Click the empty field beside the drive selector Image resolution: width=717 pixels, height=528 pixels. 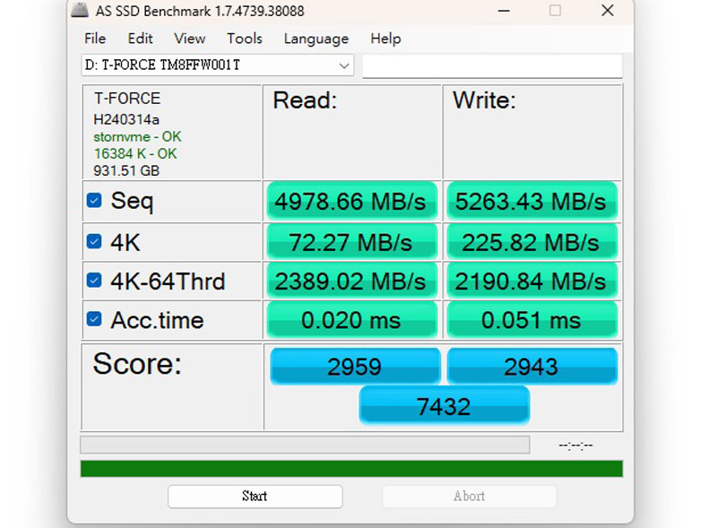click(491, 65)
